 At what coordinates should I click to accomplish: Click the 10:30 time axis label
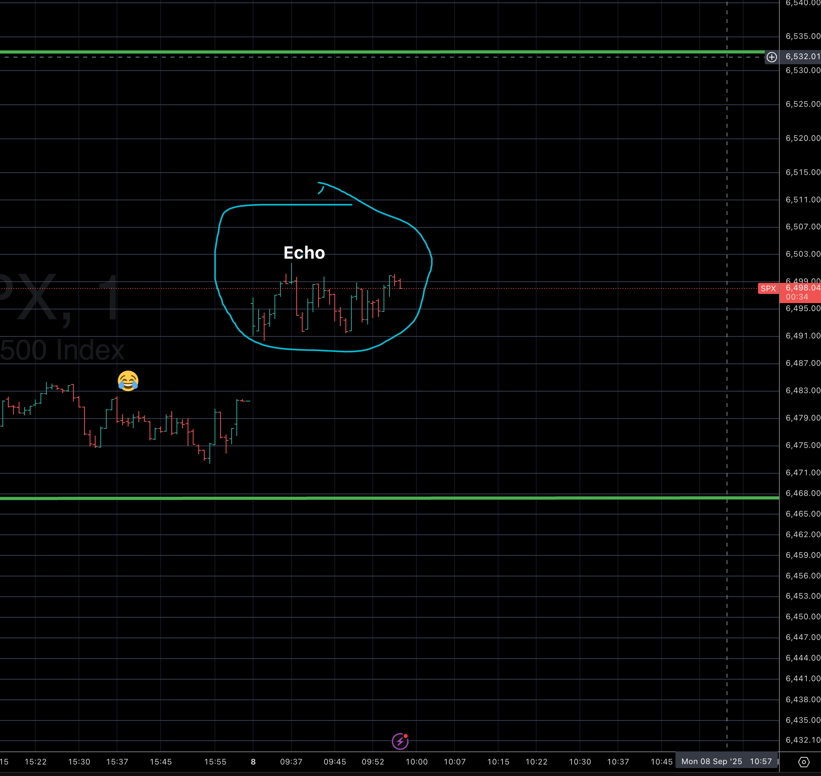click(579, 762)
